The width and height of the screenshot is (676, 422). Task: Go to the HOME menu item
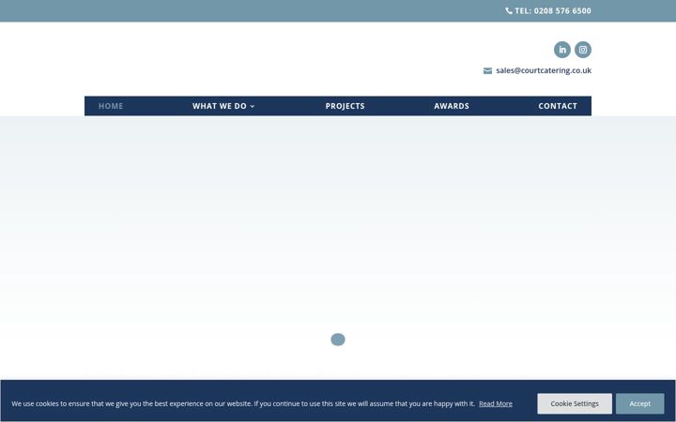click(x=111, y=106)
